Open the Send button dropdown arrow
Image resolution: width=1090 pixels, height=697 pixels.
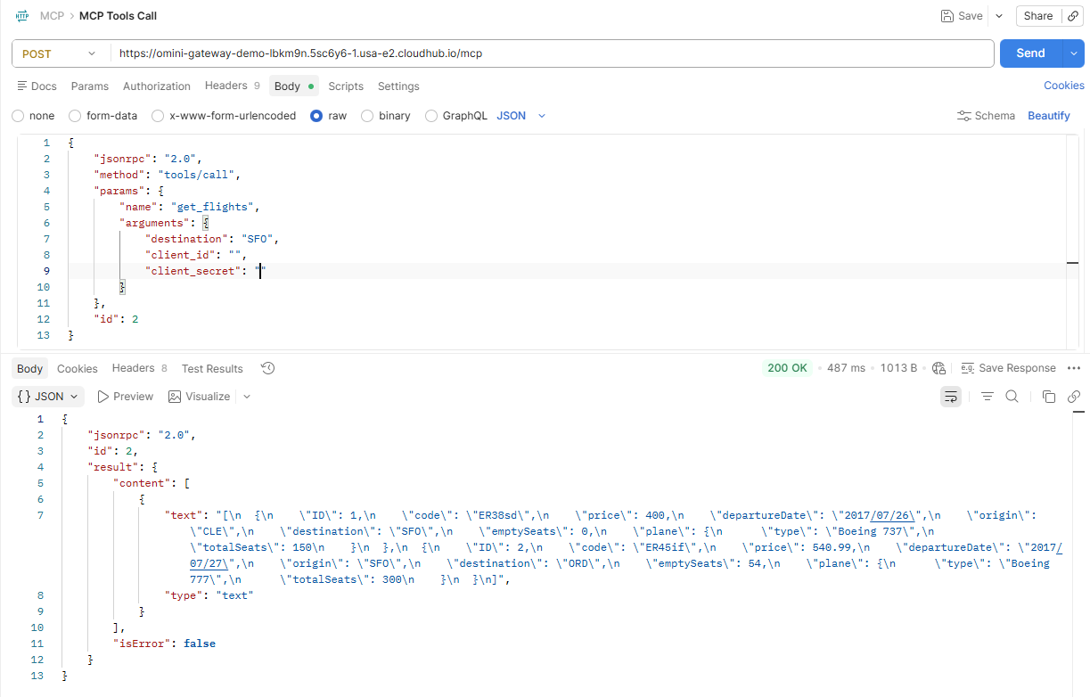pyautogui.click(x=1073, y=53)
